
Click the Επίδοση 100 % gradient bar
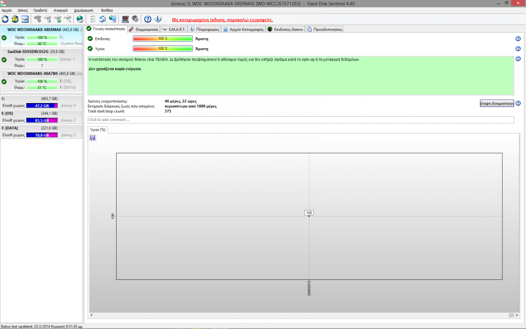[x=163, y=39]
